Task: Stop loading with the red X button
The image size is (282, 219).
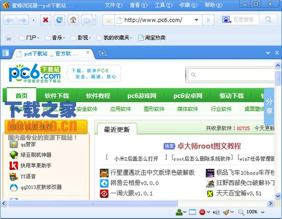Action: click(46, 20)
